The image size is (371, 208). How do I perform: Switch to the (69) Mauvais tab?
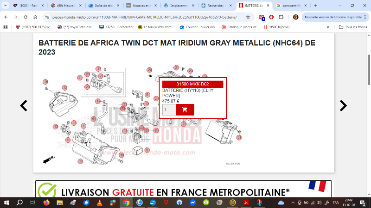(66, 6)
